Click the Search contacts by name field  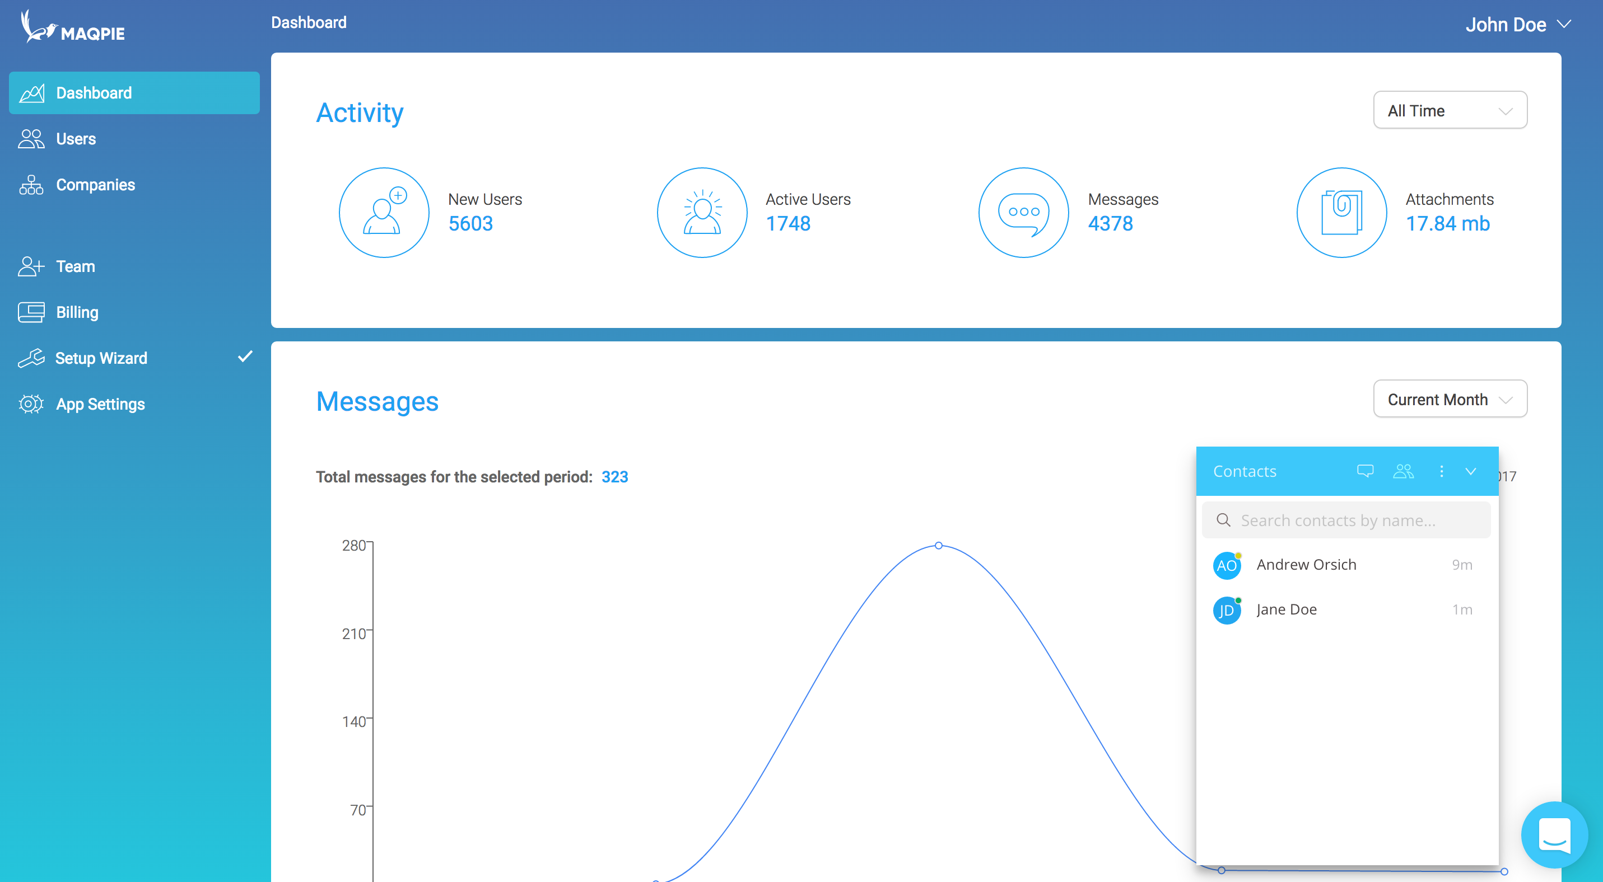tap(1347, 520)
